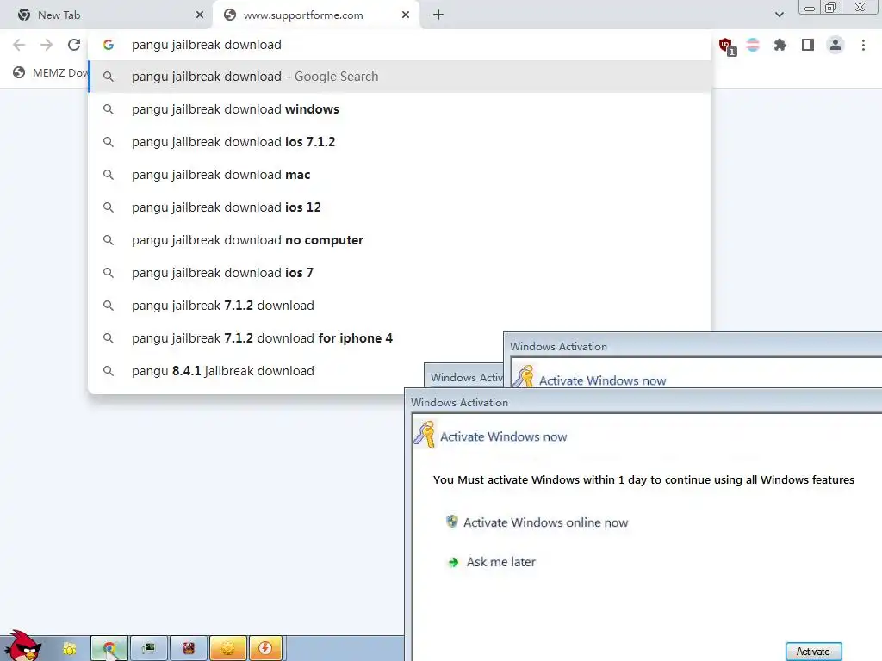Select suggestion 'pangu jailbreak download no computer'
The image size is (882, 661).
pos(400,240)
